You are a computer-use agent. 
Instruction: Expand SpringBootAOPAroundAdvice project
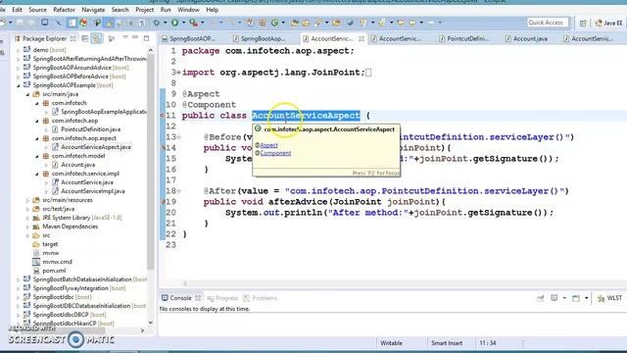click(x=18, y=68)
